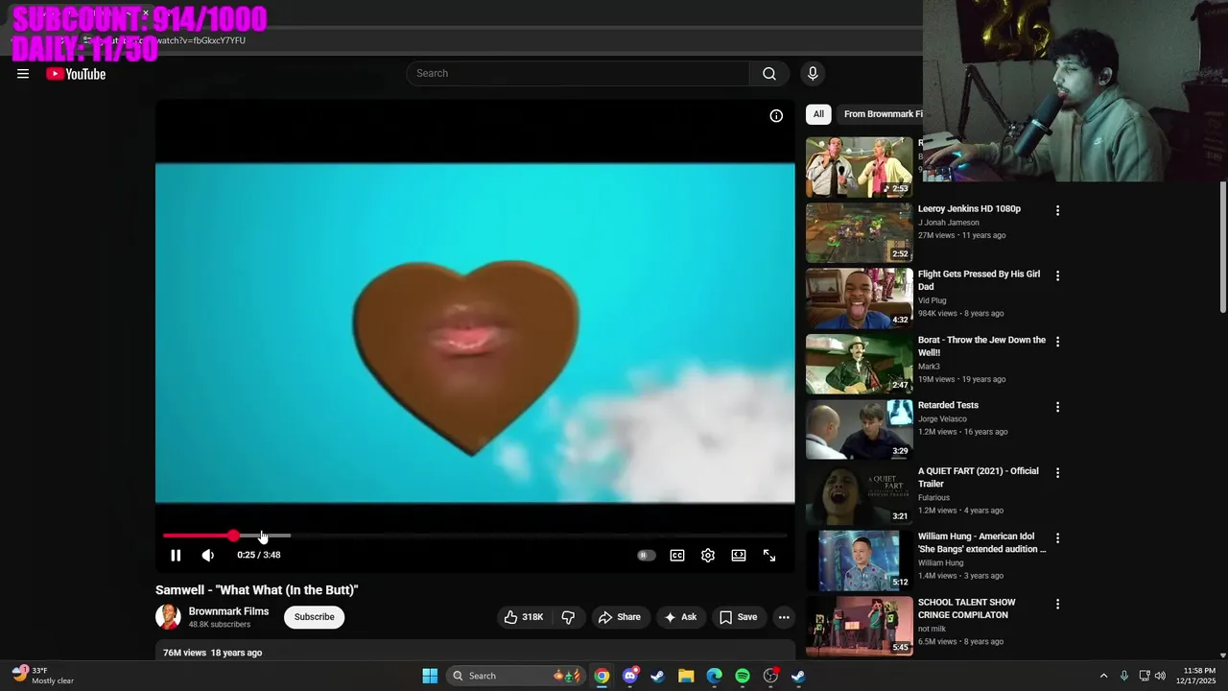Open William Hung American Idol title
Viewport: 1228px width, 691px height.
click(x=981, y=543)
